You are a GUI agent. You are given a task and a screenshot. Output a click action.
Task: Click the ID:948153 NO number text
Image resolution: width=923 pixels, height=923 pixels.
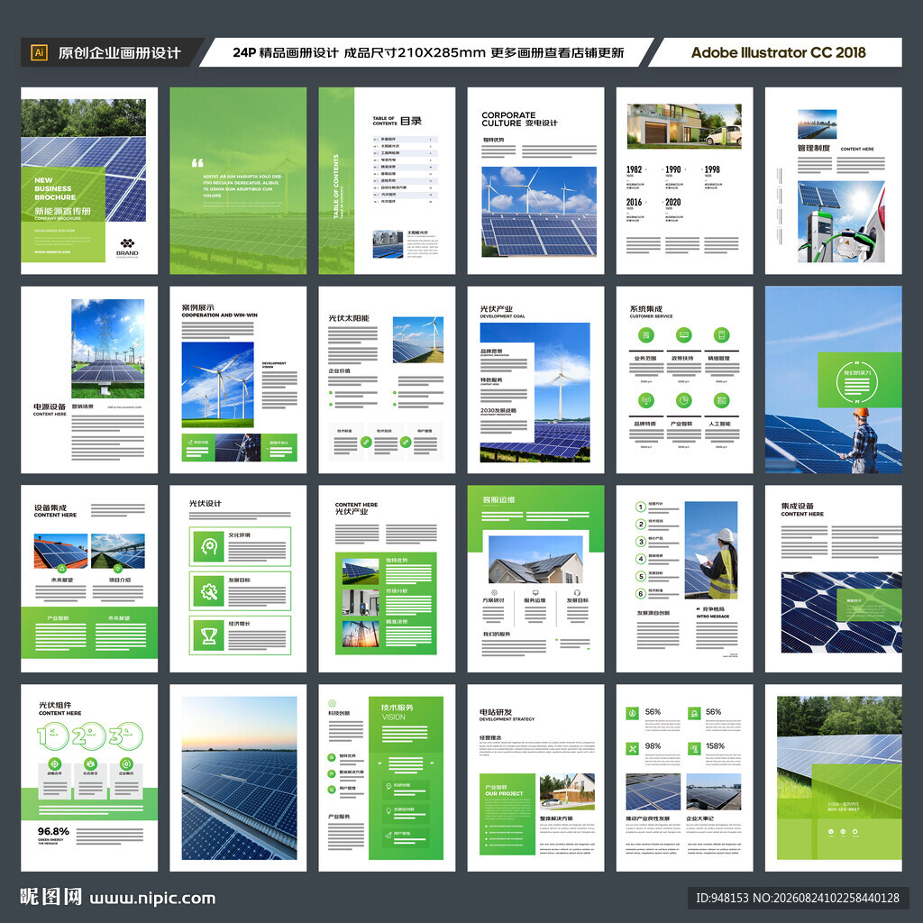click(x=798, y=898)
